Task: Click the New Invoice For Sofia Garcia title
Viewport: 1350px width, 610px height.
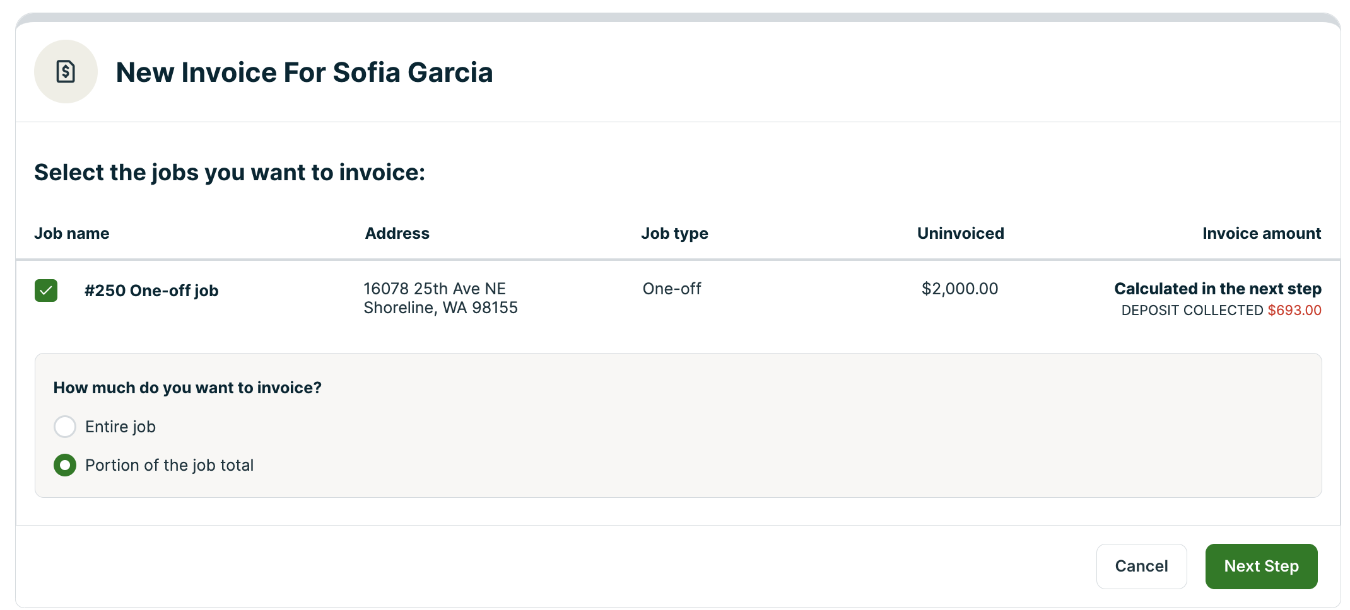Action: tap(305, 72)
